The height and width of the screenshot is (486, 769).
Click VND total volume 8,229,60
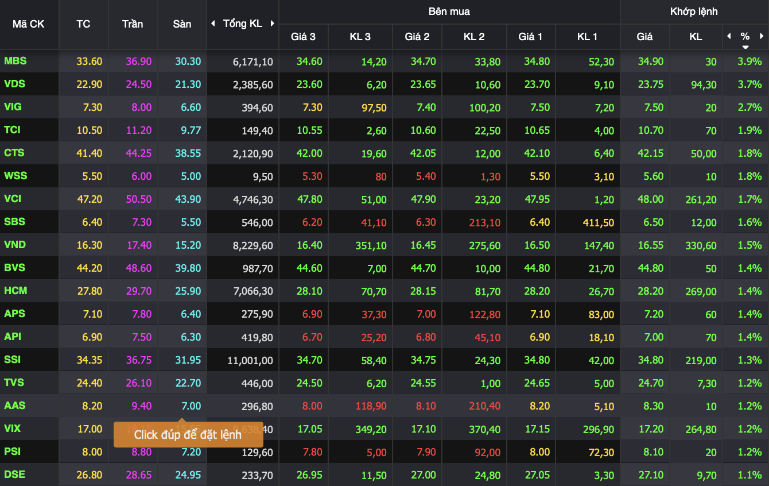point(253,246)
